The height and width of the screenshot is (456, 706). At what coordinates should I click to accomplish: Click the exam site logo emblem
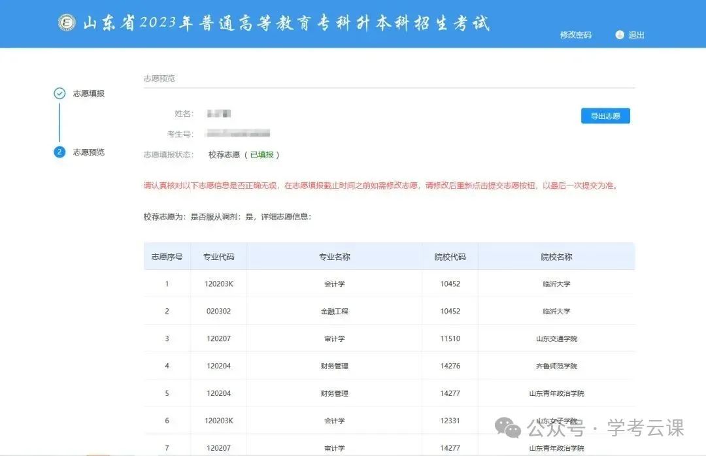pos(67,22)
